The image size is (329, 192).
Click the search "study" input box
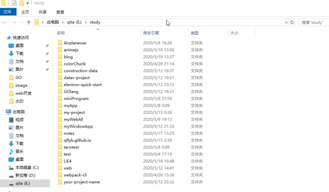click(x=313, y=22)
